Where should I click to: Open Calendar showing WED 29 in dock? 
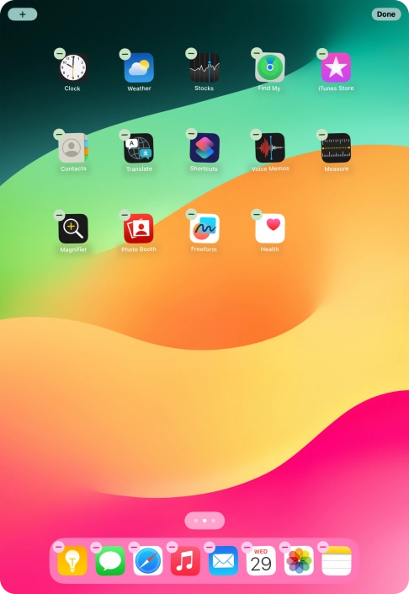(x=261, y=560)
